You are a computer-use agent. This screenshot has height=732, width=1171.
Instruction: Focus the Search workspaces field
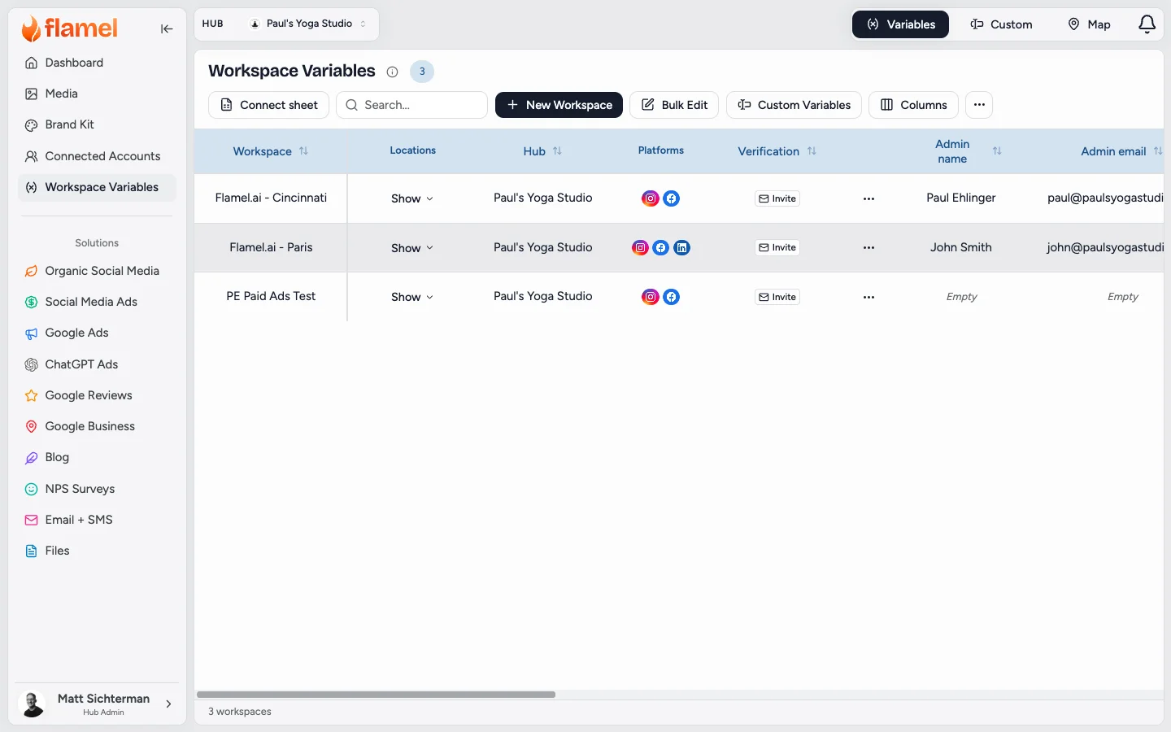tap(411, 105)
